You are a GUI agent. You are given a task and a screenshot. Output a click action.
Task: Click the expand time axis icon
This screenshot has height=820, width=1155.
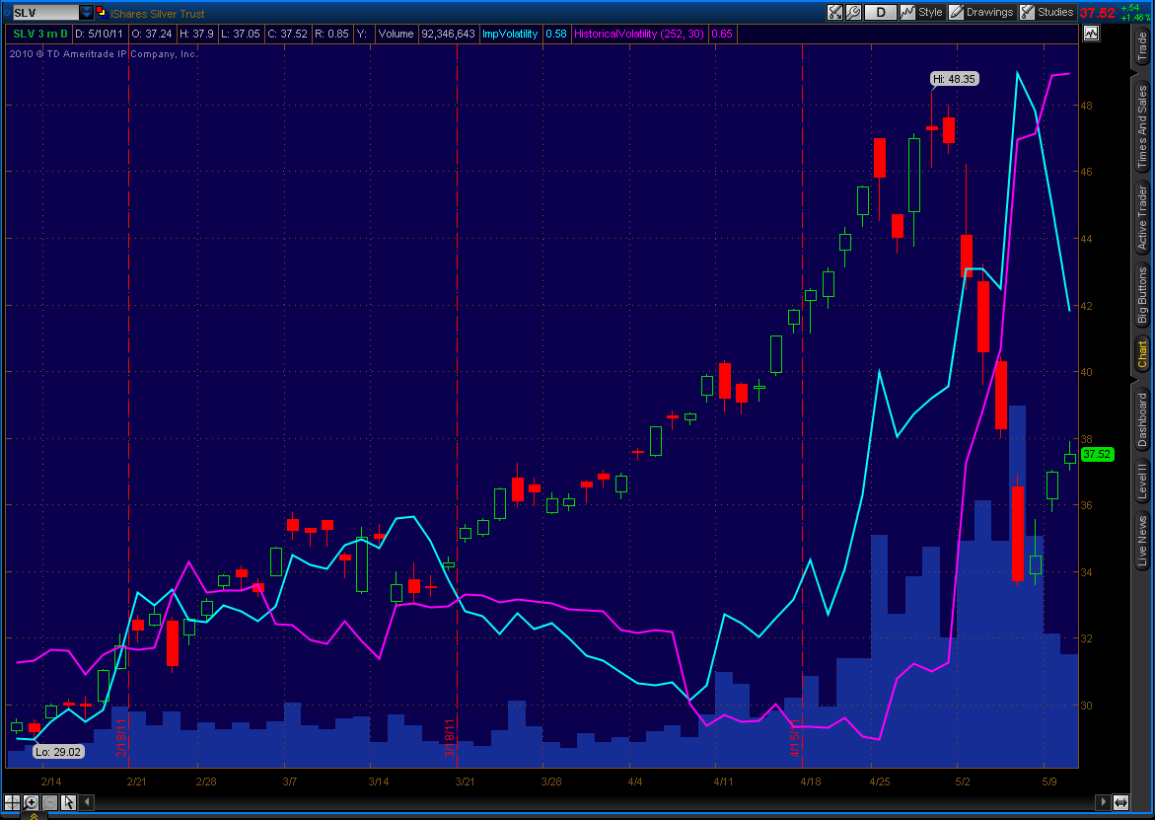(x=1120, y=802)
